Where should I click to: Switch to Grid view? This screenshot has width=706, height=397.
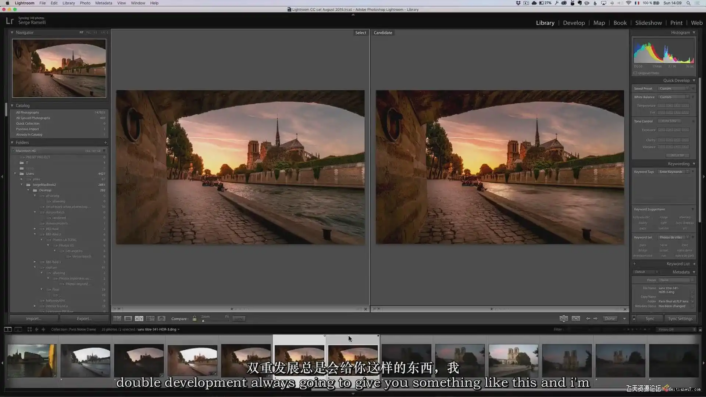117,319
